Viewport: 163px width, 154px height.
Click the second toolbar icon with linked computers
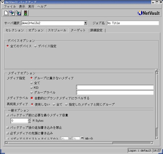click(x=12, y=13)
